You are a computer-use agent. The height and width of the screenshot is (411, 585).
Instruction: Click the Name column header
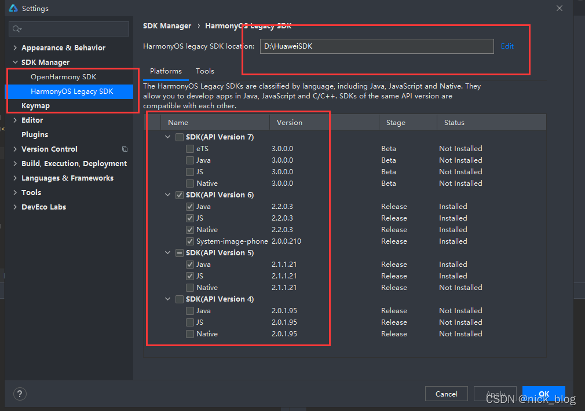[215, 122]
